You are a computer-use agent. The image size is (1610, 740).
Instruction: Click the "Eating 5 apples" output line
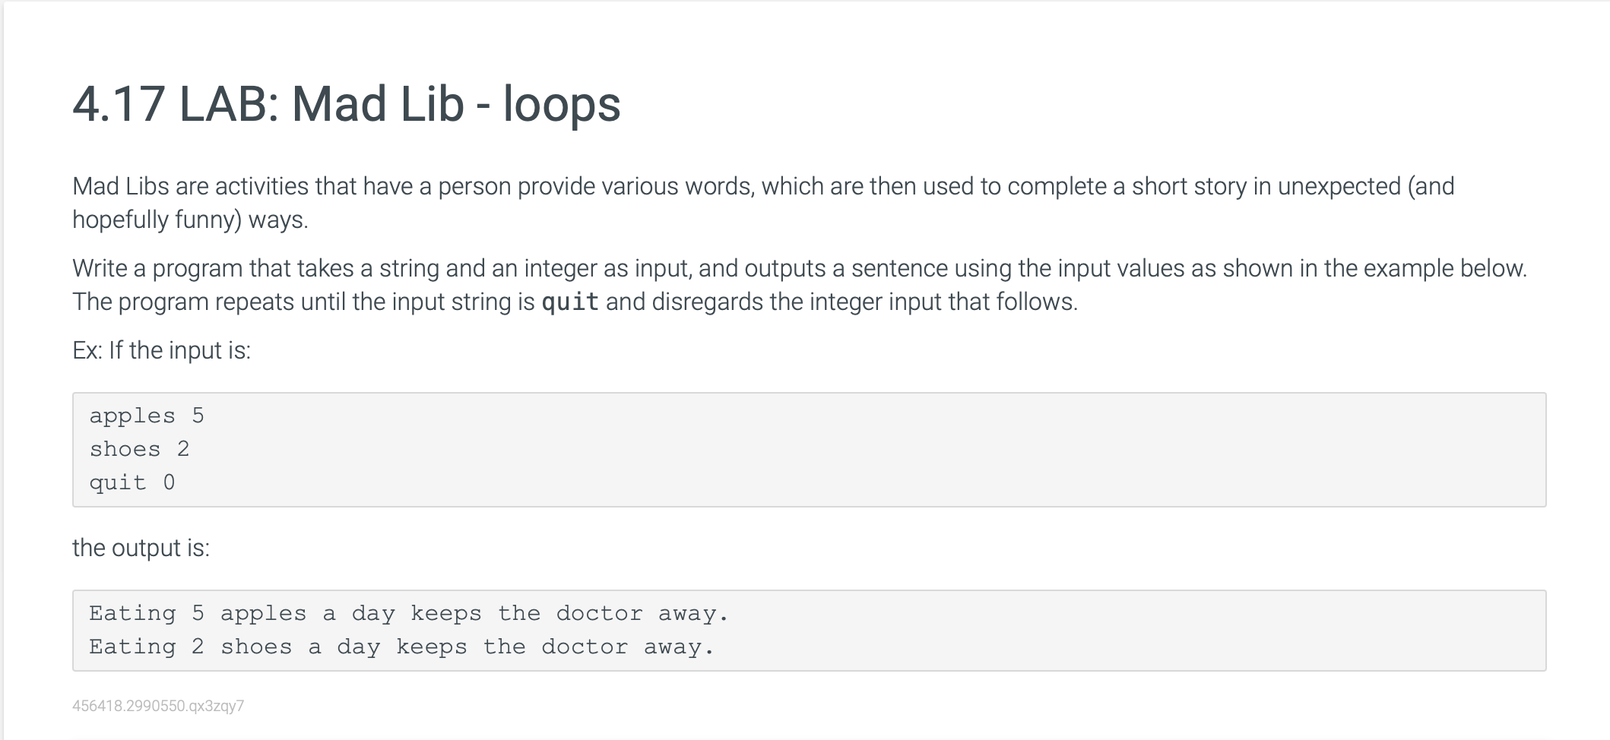[x=409, y=613]
